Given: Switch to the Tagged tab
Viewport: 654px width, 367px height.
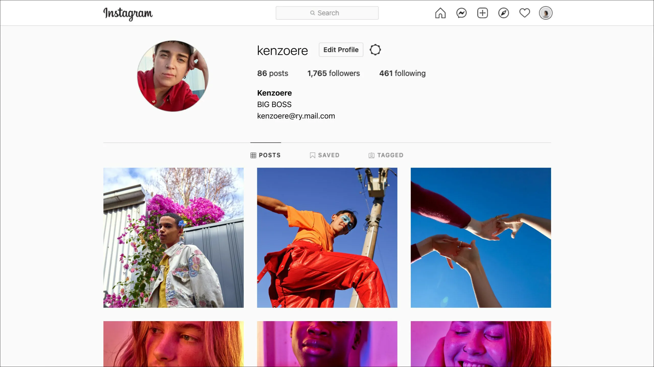Looking at the screenshot, I should (x=386, y=155).
